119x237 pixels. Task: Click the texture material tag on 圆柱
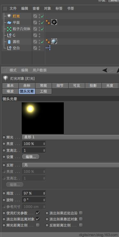[x=54, y=41]
